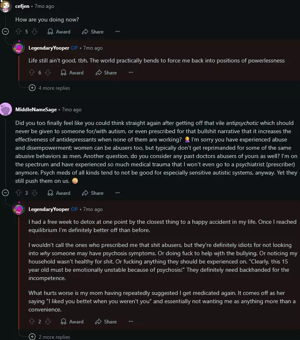
Task: Upvote cefjen's comment
Action: click(18, 31)
